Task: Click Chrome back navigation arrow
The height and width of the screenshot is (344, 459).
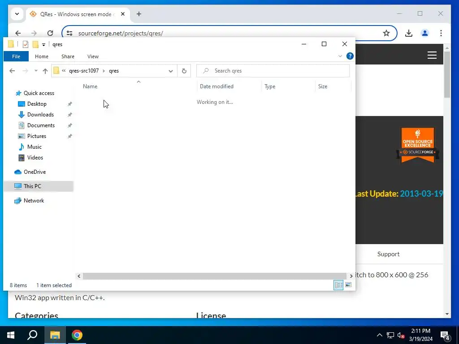Action: pos(18,33)
